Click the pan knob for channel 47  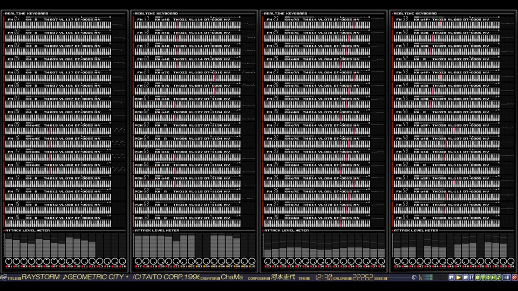458,261
